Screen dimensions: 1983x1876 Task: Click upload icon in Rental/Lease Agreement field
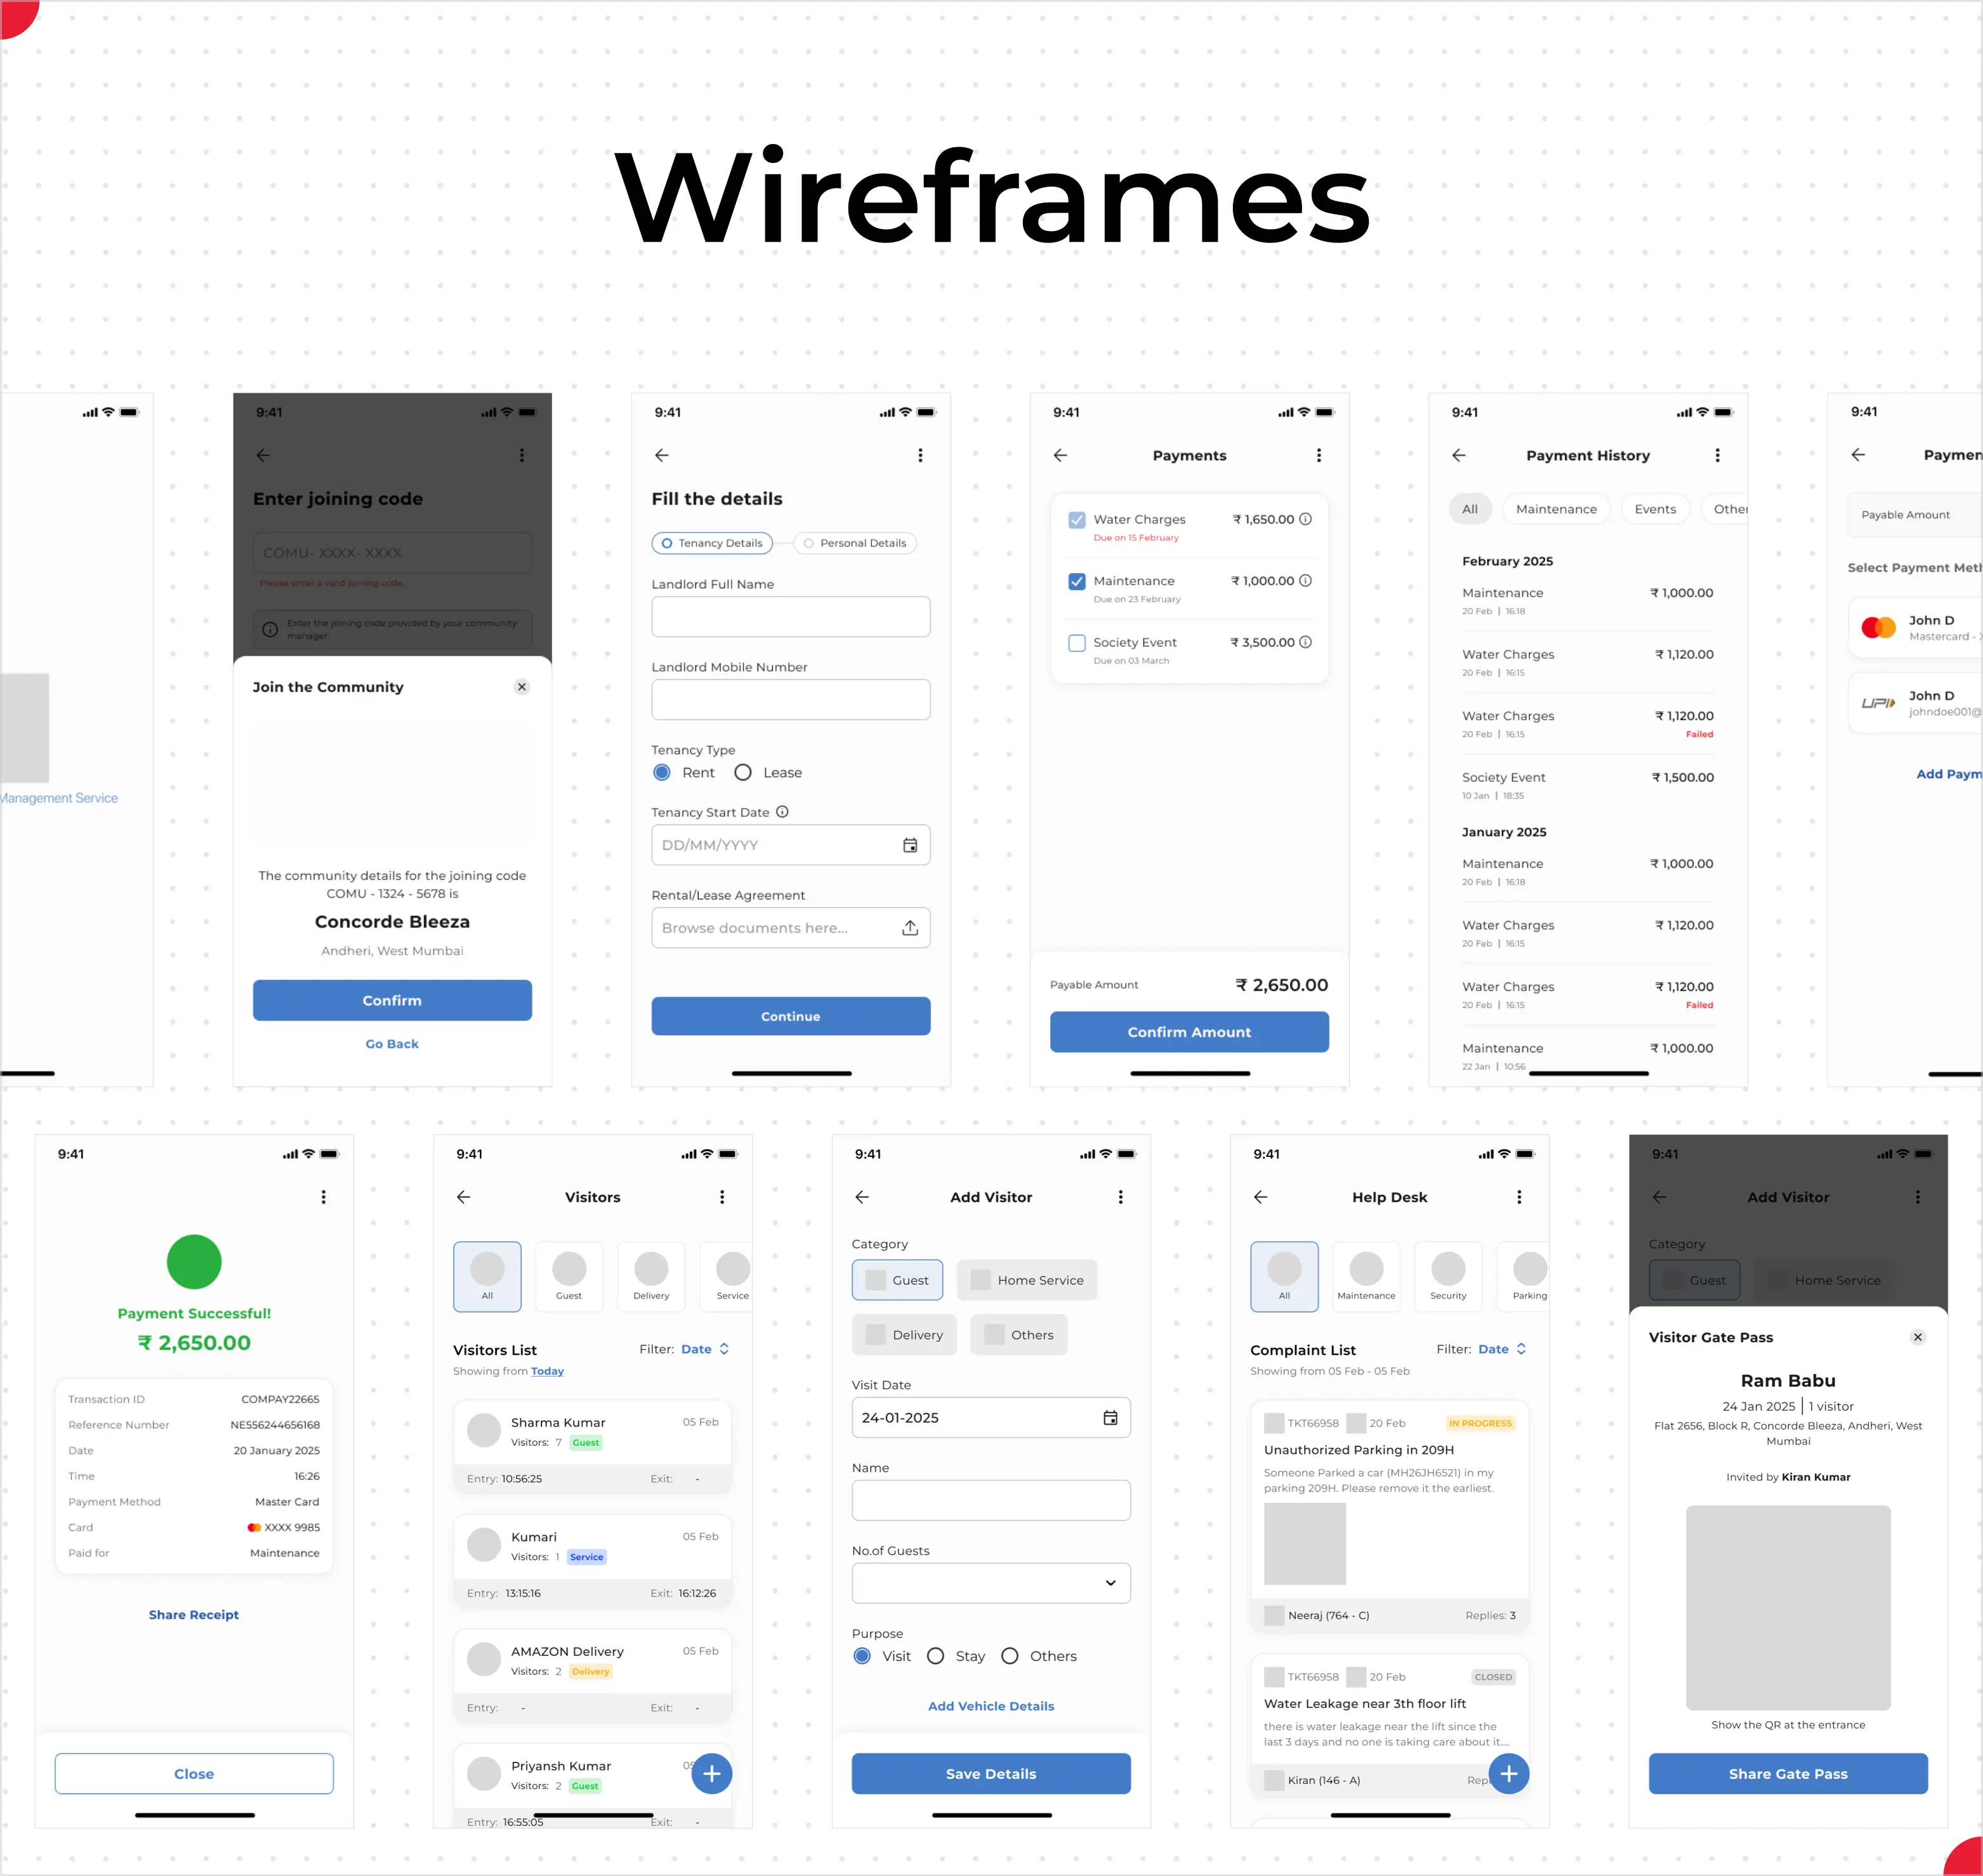pos(909,928)
